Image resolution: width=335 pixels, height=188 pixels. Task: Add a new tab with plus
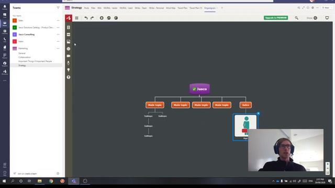point(222,8)
